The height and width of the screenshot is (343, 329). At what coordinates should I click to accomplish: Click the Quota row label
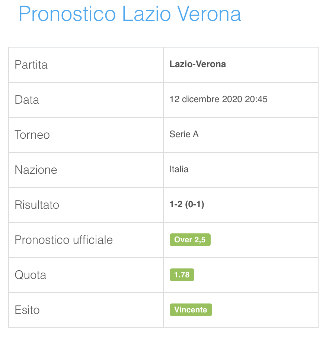(x=31, y=275)
